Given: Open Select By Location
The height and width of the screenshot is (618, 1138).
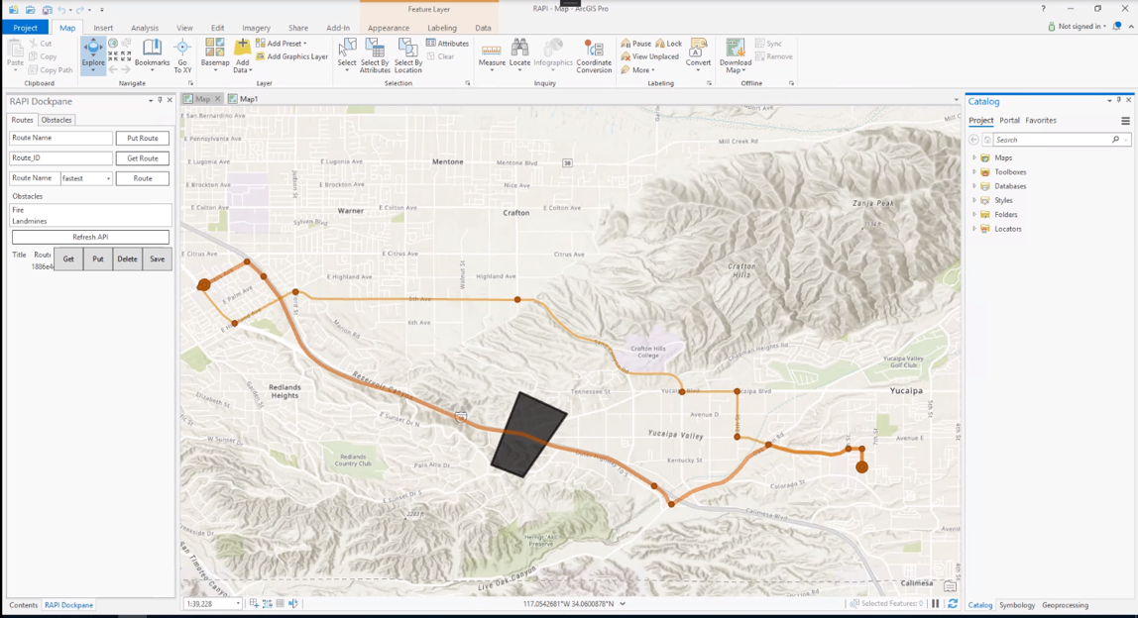Looking at the screenshot, I should (407, 55).
